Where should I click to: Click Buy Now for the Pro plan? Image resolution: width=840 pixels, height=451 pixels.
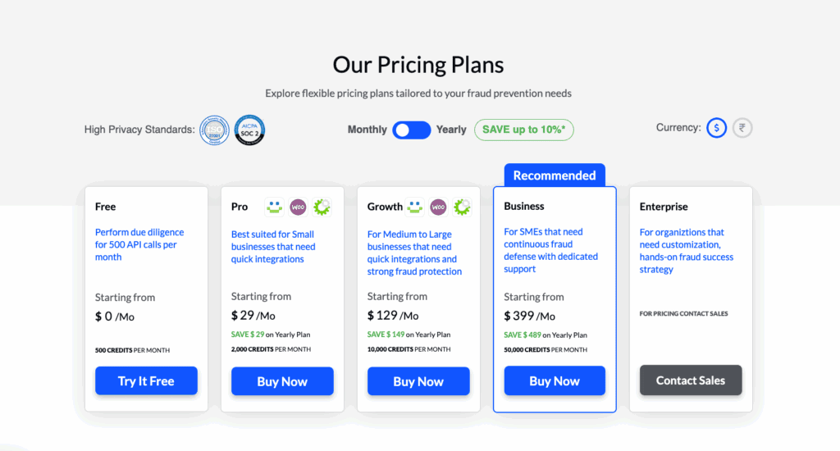click(x=282, y=381)
